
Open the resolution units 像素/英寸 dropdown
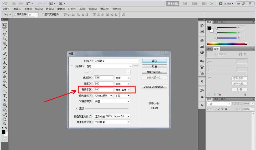pyautogui.click(x=122, y=89)
